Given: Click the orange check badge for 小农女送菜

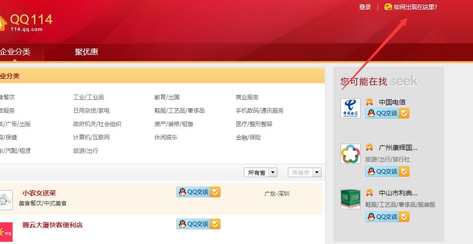Looking at the screenshot, I should tap(215, 192).
